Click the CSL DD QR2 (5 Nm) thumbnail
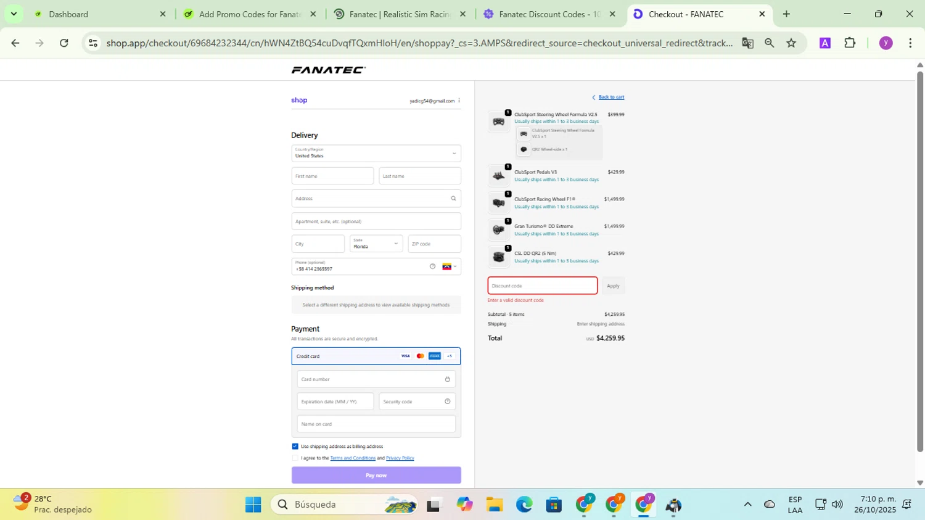This screenshot has width=925, height=520. (x=499, y=257)
